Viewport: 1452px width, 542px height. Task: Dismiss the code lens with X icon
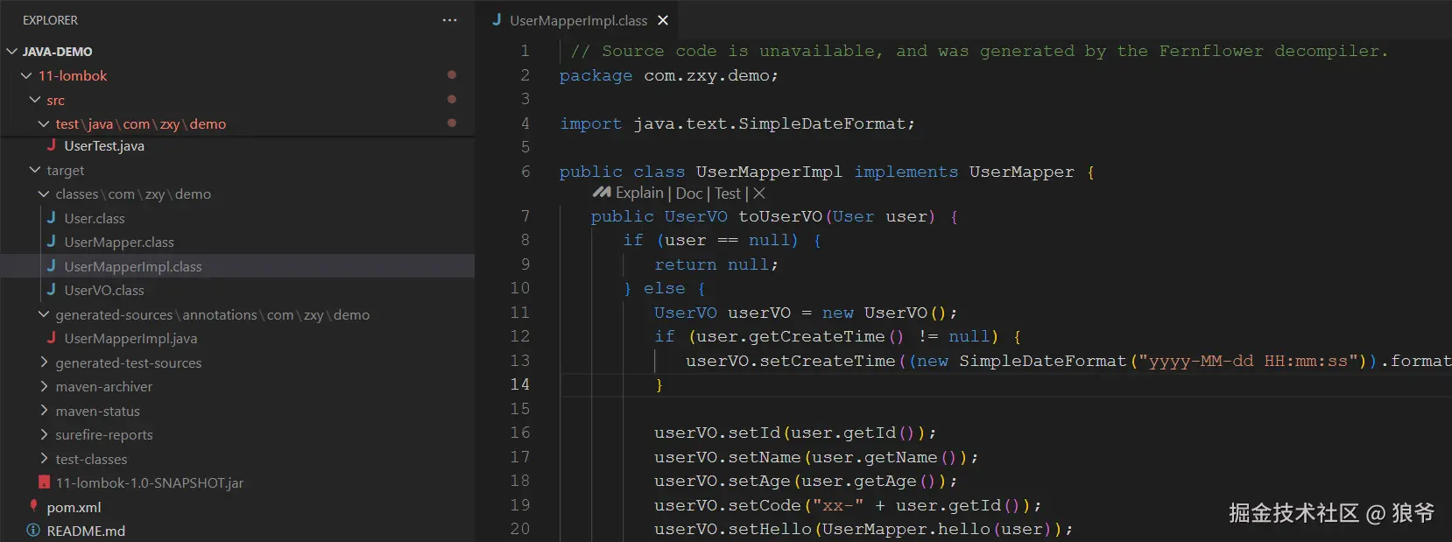coord(759,194)
